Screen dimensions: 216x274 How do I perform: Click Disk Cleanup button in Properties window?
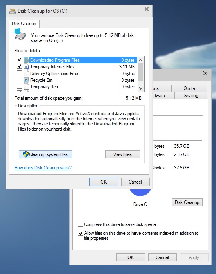coord(187,202)
